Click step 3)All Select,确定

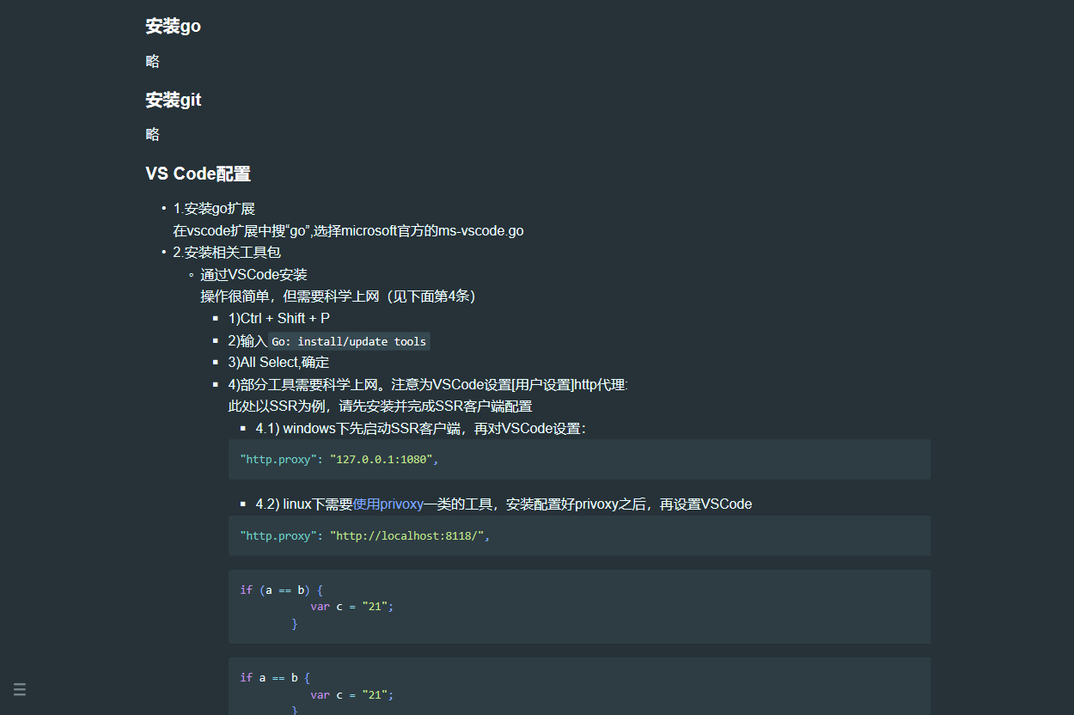[x=278, y=363]
